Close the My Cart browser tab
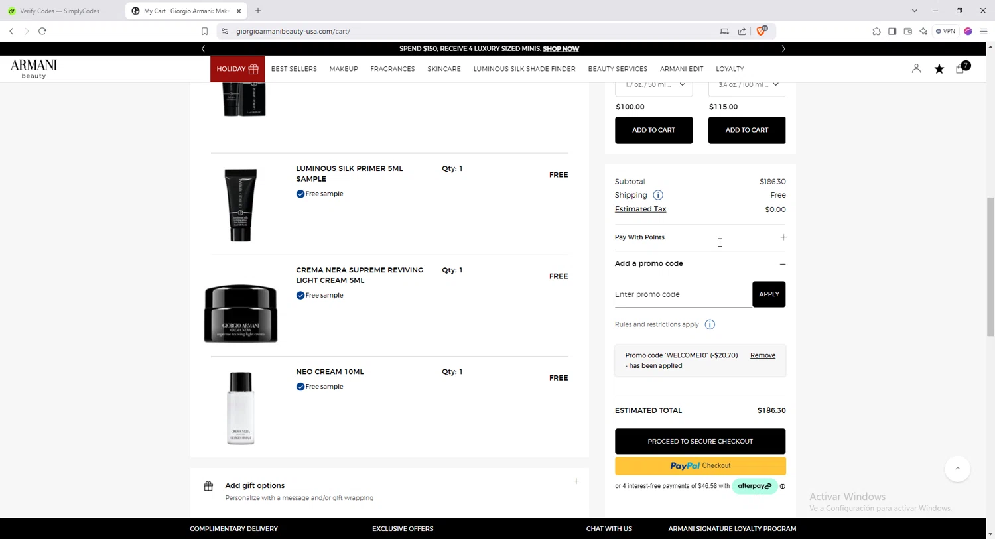 (x=239, y=11)
